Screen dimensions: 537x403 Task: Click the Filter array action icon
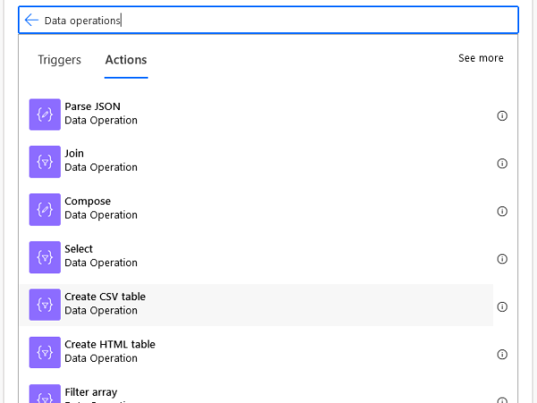[45, 395]
